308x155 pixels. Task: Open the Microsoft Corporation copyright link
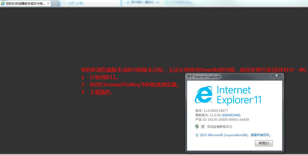tap(234, 135)
